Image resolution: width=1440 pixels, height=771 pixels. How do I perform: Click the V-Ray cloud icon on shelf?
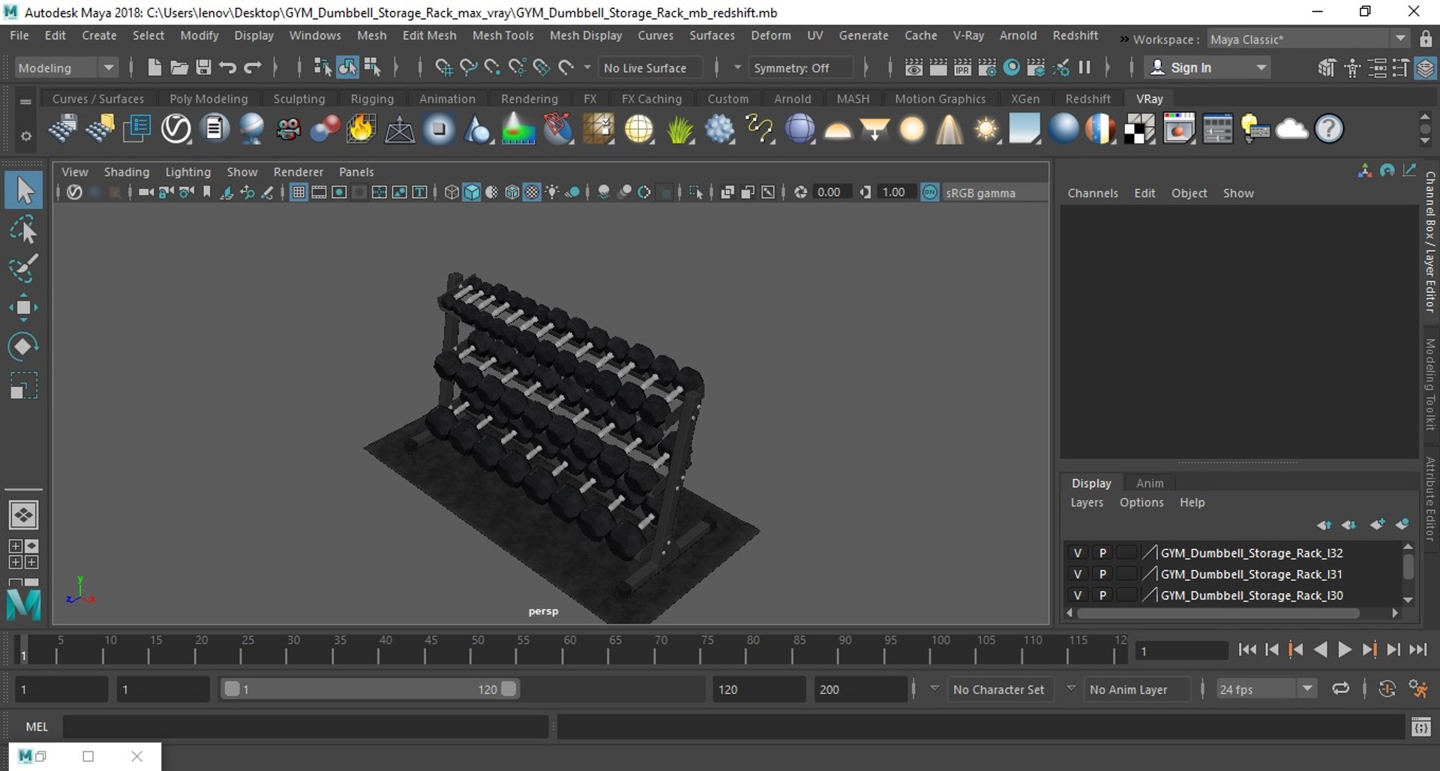pyautogui.click(x=1291, y=129)
